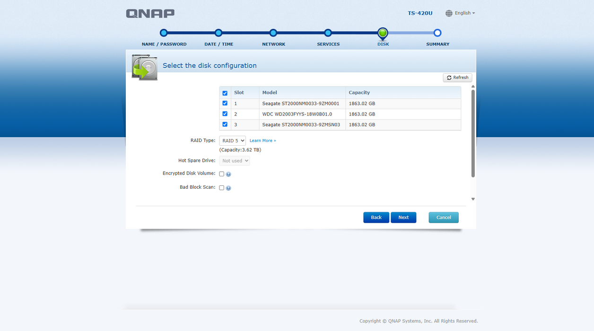594x331 pixels.
Task: Click the Next button
Action: tap(403, 218)
